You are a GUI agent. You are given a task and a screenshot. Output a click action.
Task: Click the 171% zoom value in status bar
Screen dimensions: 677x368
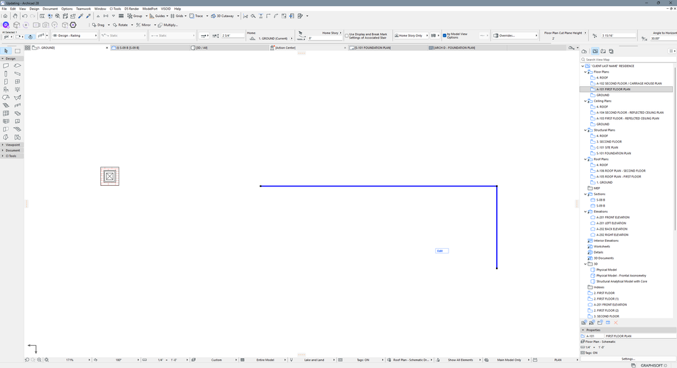point(70,360)
